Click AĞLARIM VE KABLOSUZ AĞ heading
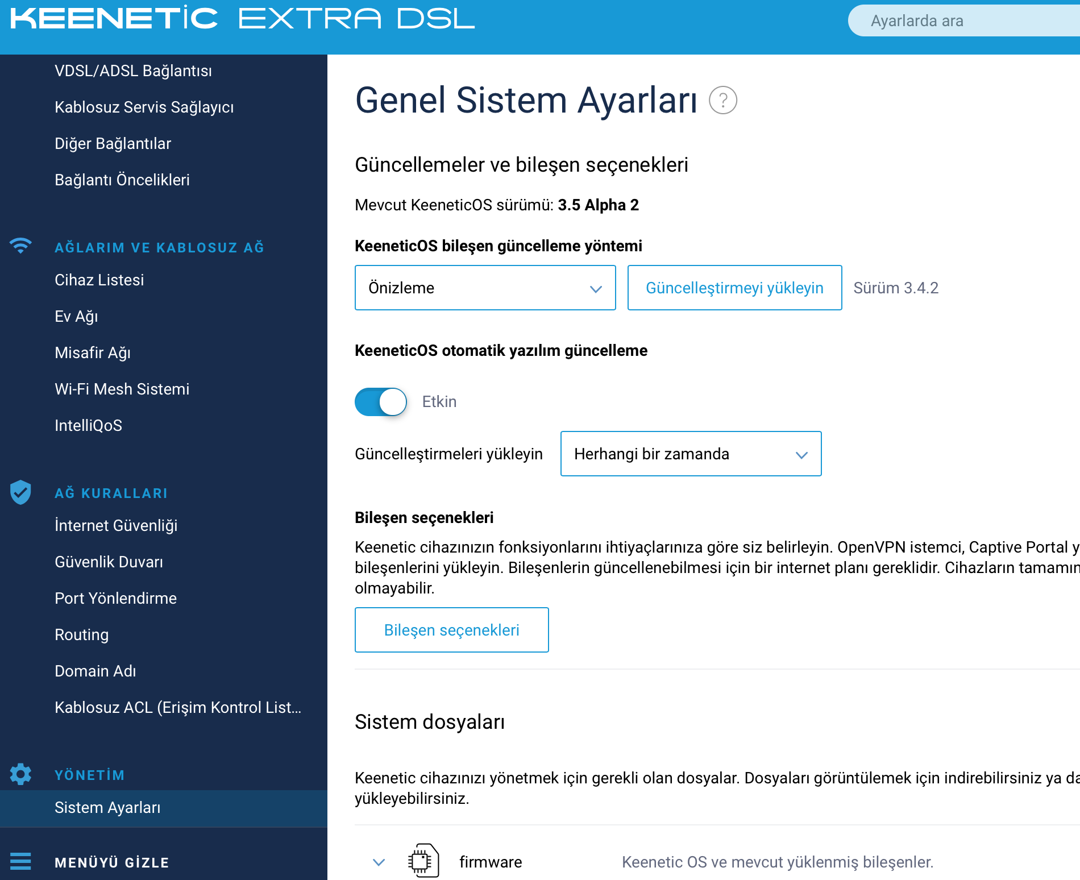The height and width of the screenshot is (880, 1080). [x=159, y=247]
